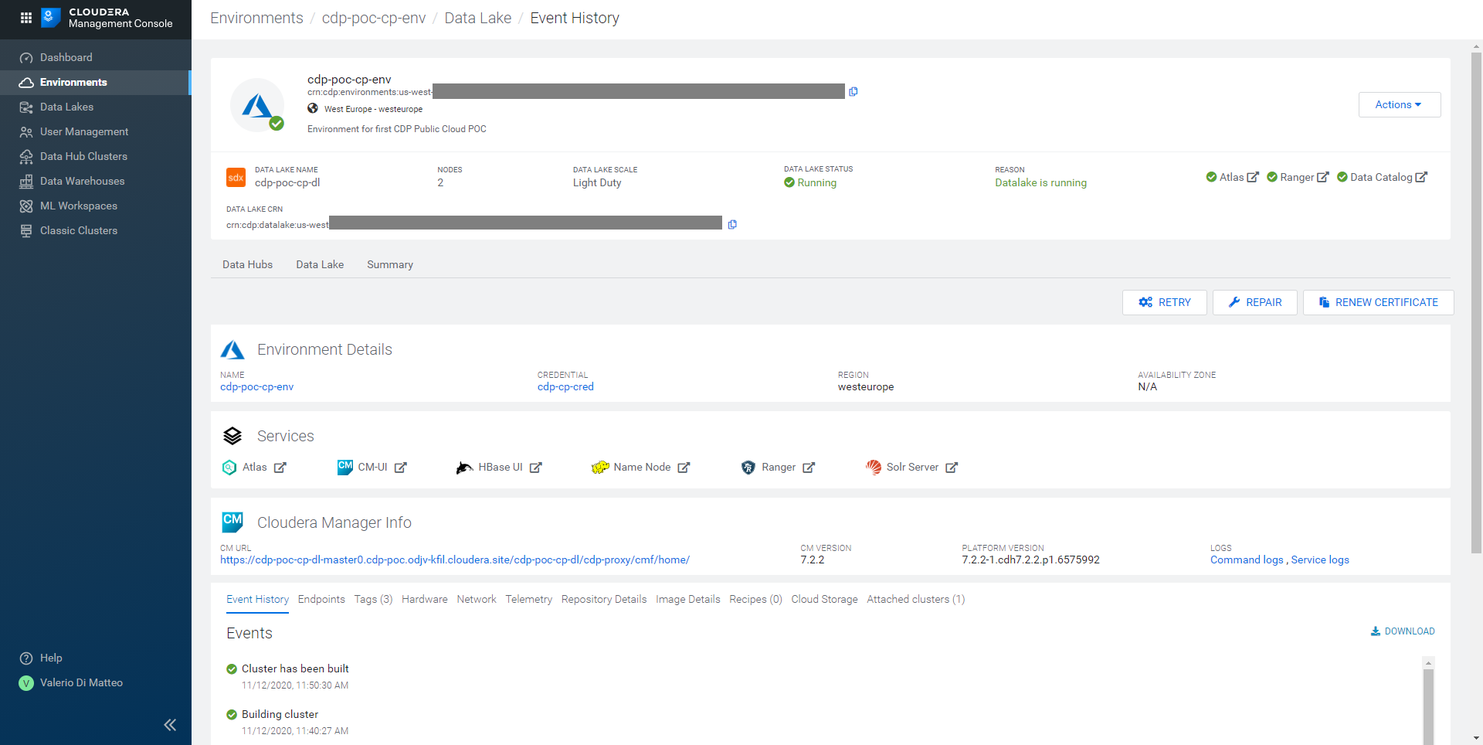This screenshot has height=745, width=1483.
Task: Select the Endpoints tab
Action: point(321,599)
